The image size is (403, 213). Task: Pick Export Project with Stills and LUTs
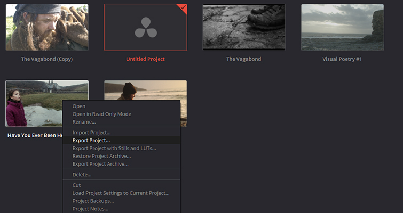pos(114,148)
